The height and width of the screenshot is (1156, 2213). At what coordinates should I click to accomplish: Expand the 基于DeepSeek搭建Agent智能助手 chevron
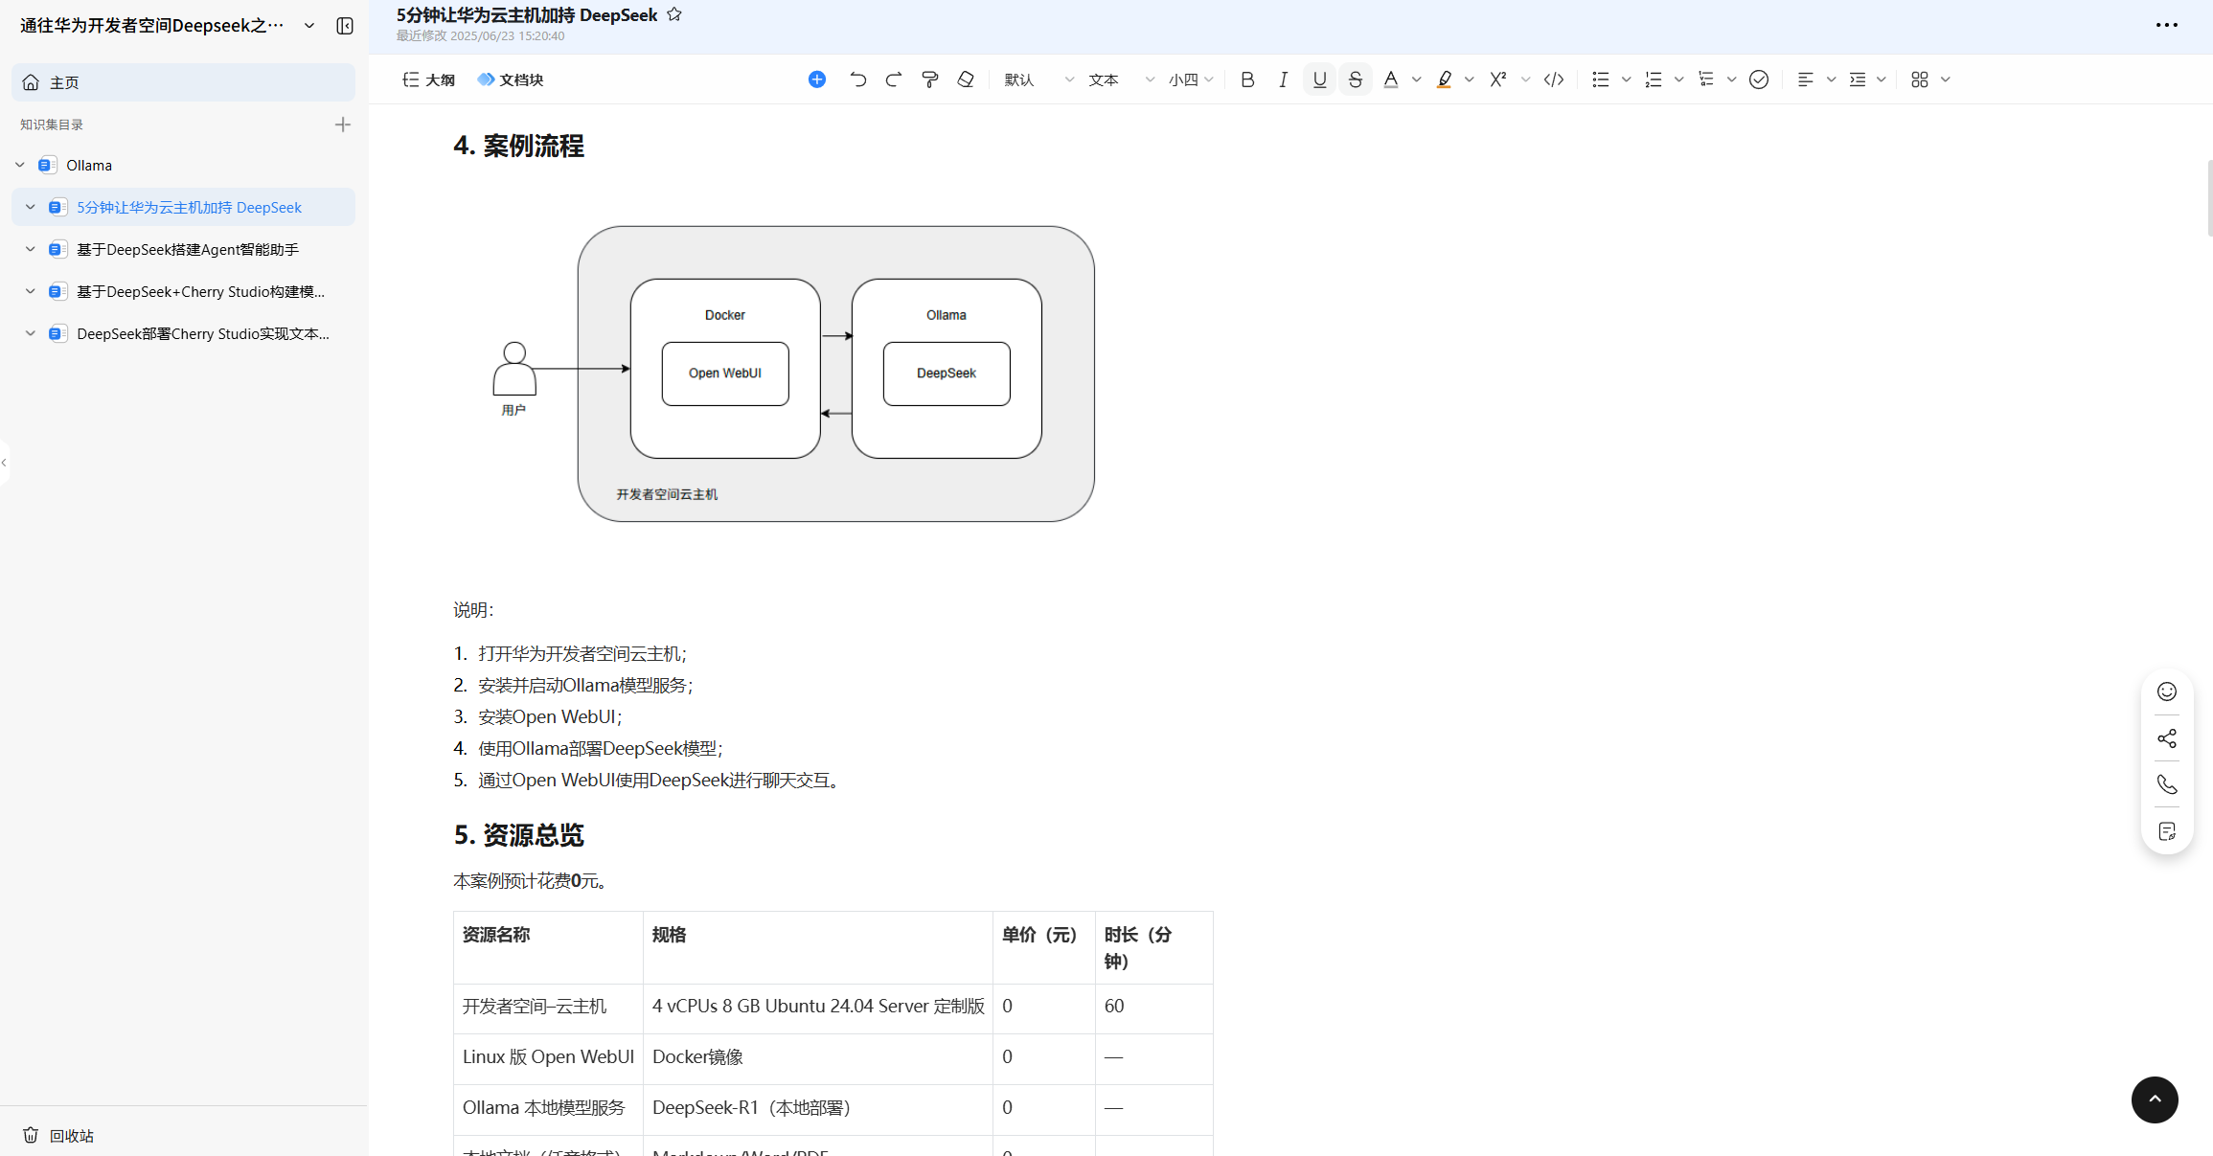31,249
